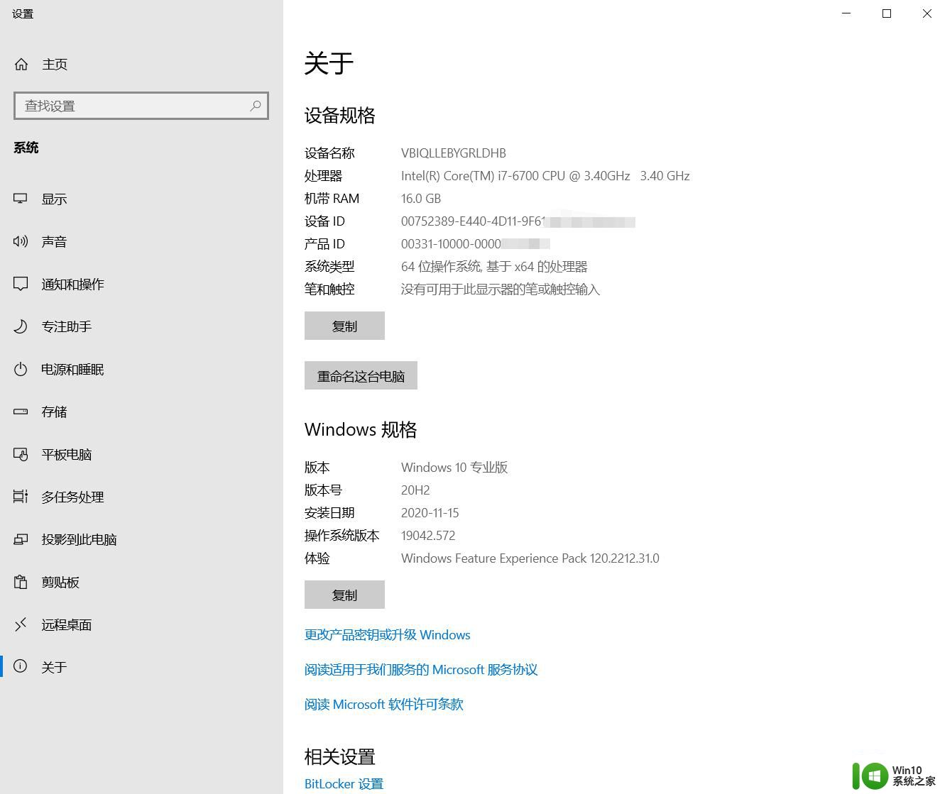Click the search magnifier icon in 查找设置
The image size is (940, 794).
pos(256,106)
